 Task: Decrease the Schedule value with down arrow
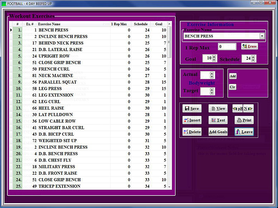point(253,60)
